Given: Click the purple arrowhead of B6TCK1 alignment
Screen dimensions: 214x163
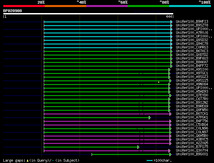Looking at the screenshot, I should [171, 114].
